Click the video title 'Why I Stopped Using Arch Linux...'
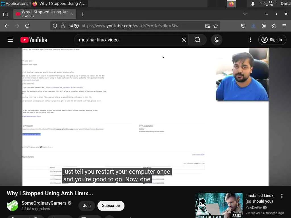The image size is (291, 218). [x=50, y=193]
